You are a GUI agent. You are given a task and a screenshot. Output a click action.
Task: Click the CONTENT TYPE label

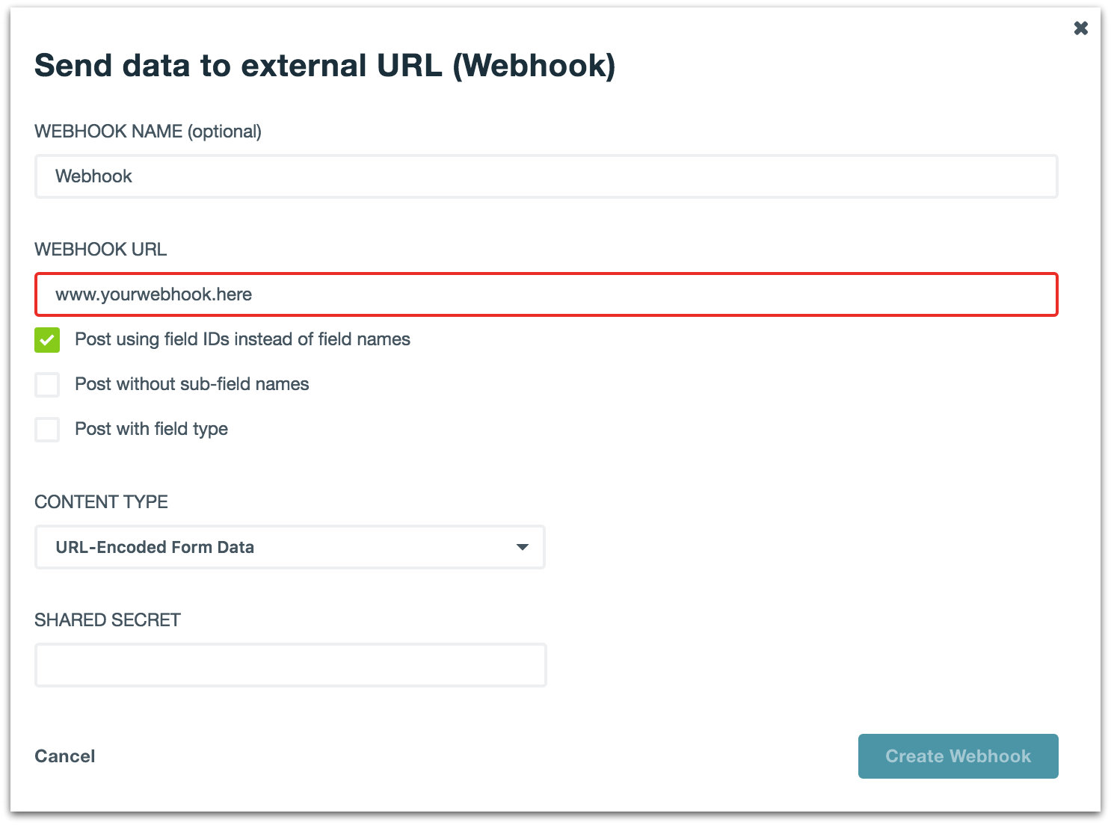pos(101,502)
